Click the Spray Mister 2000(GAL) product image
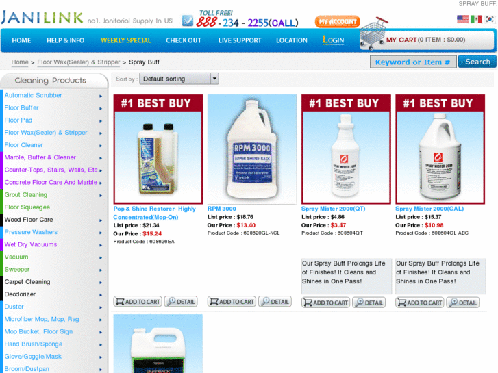 (x=440, y=149)
